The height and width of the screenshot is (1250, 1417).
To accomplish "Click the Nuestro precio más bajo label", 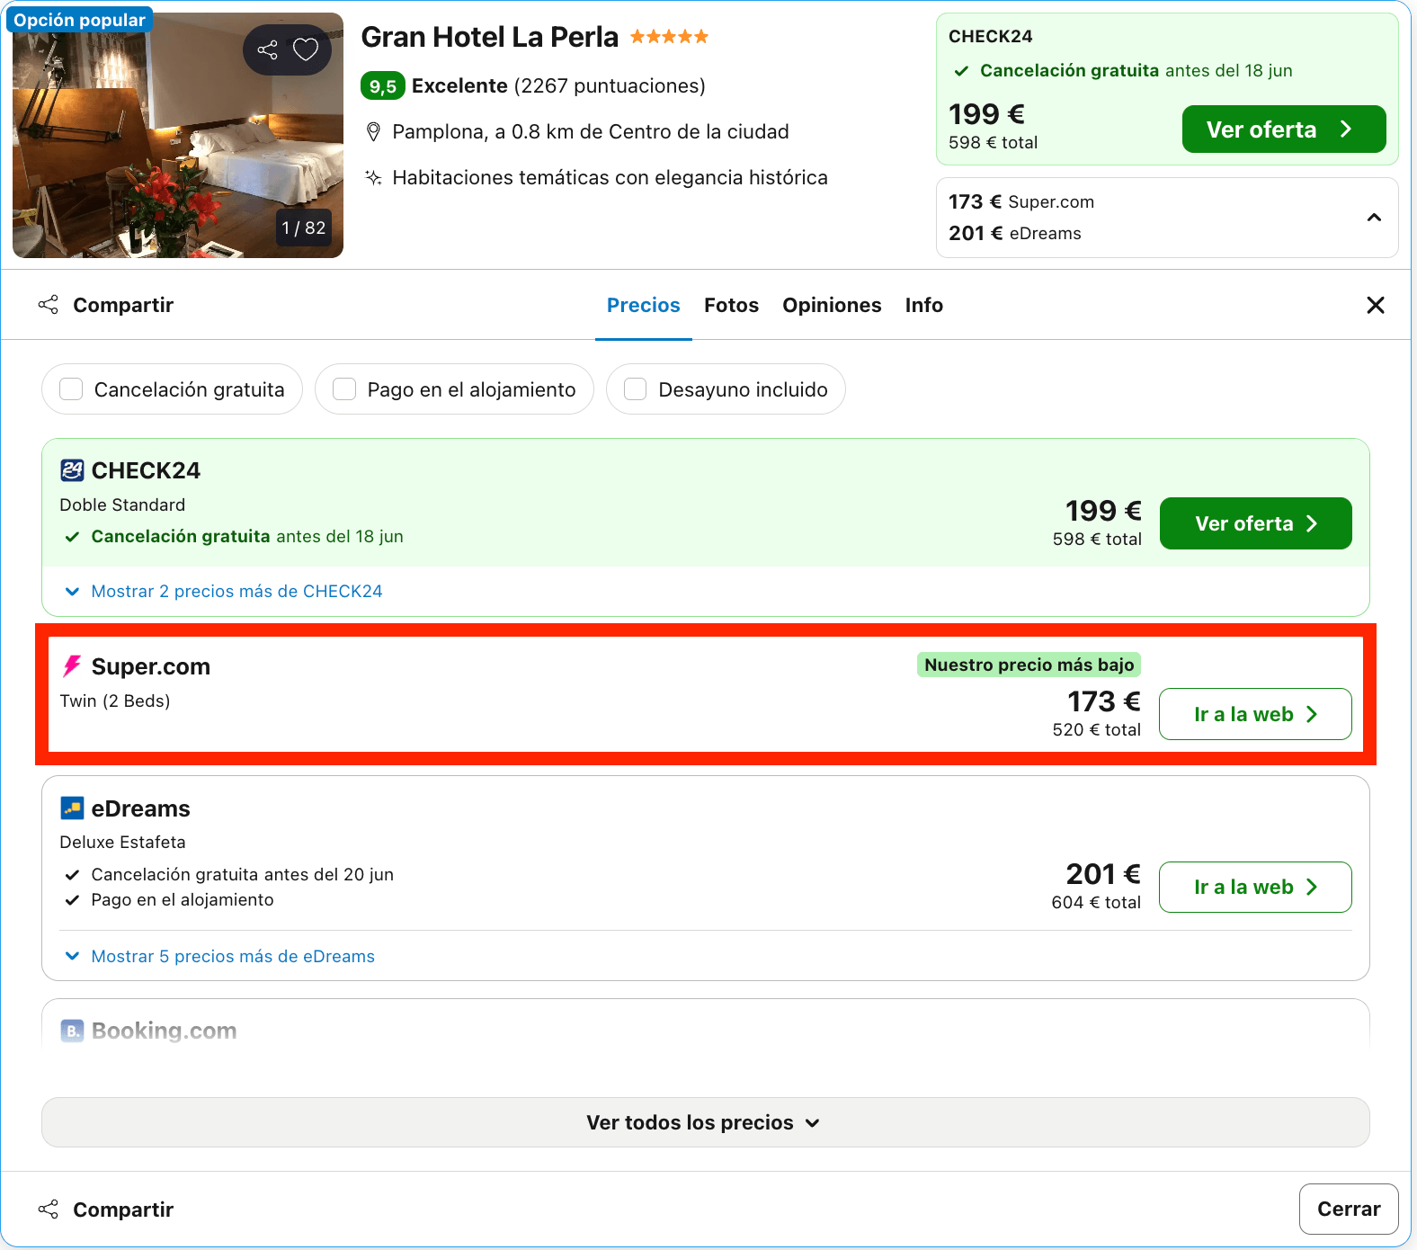I will 1029,665.
